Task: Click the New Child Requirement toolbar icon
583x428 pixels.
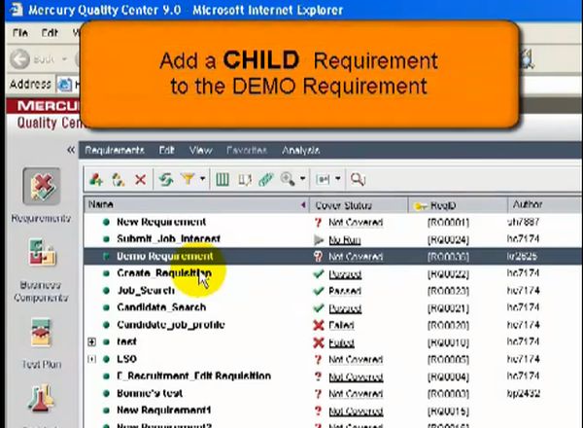Action: [119, 180]
